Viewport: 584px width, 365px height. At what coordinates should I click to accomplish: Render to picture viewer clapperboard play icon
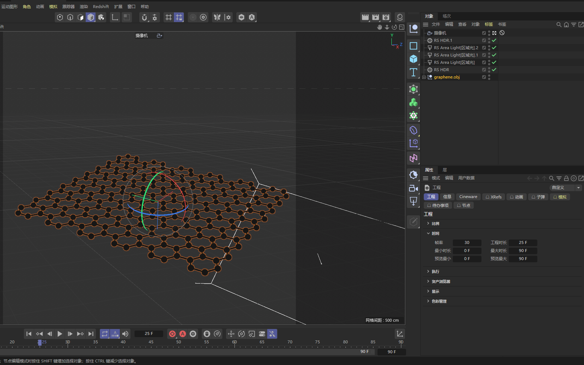pos(376,17)
